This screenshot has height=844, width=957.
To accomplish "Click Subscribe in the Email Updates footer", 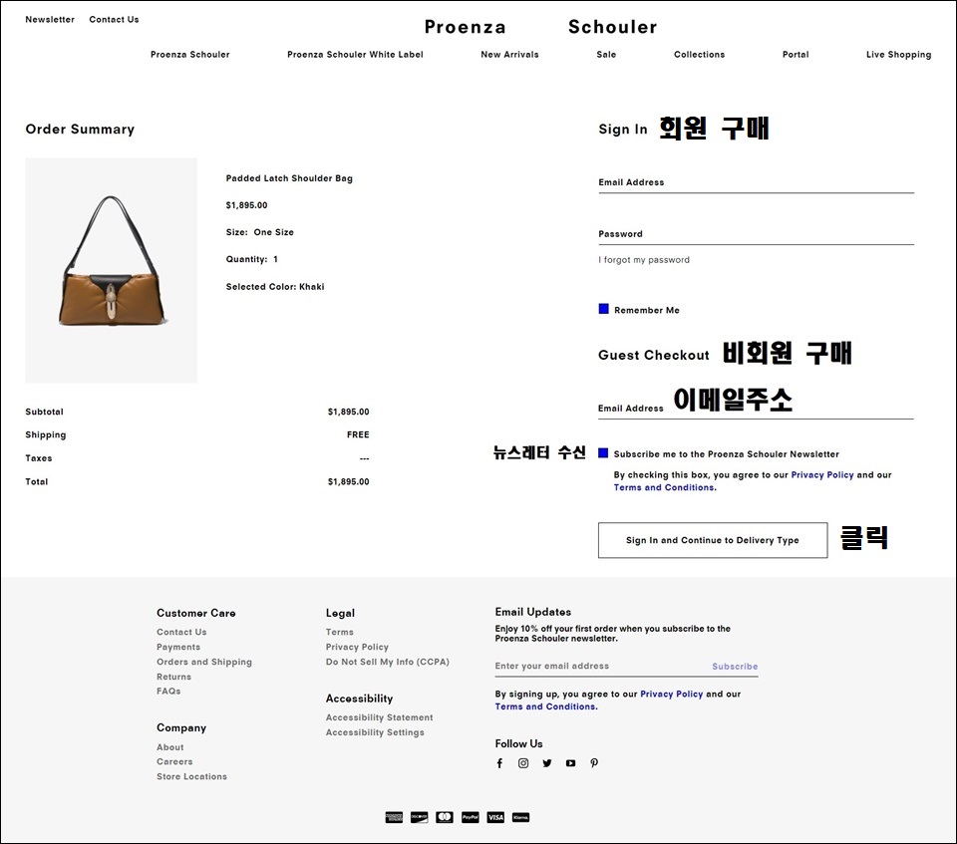I will click(x=735, y=667).
